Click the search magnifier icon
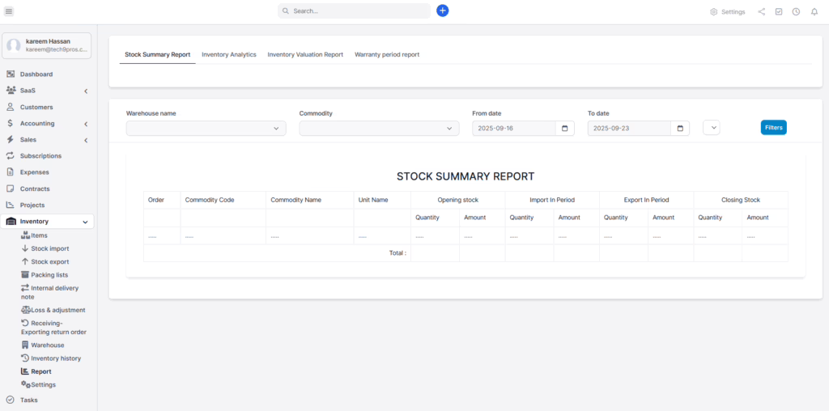This screenshot has height=411, width=829. pos(286,11)
